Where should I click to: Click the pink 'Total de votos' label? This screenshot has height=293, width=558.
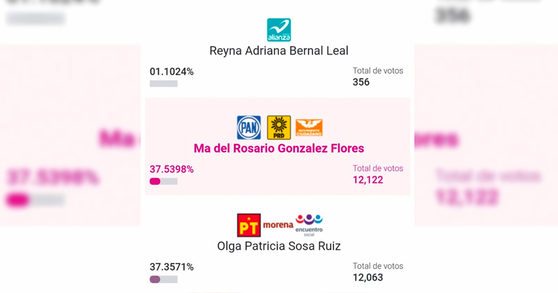378,168
